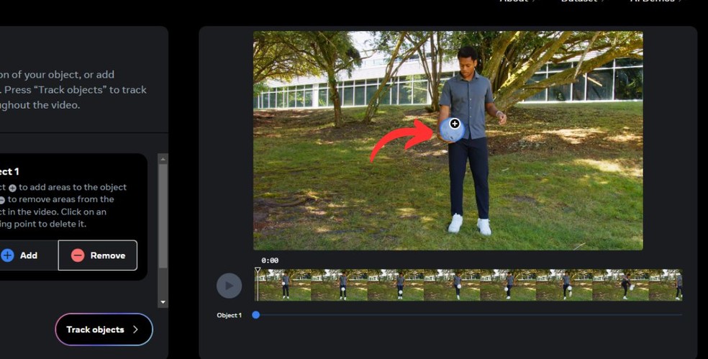Image resolution: width=708 pixels, height=359 pixels.
Task: Choose the Add areas button
Action: coord(27,255)
